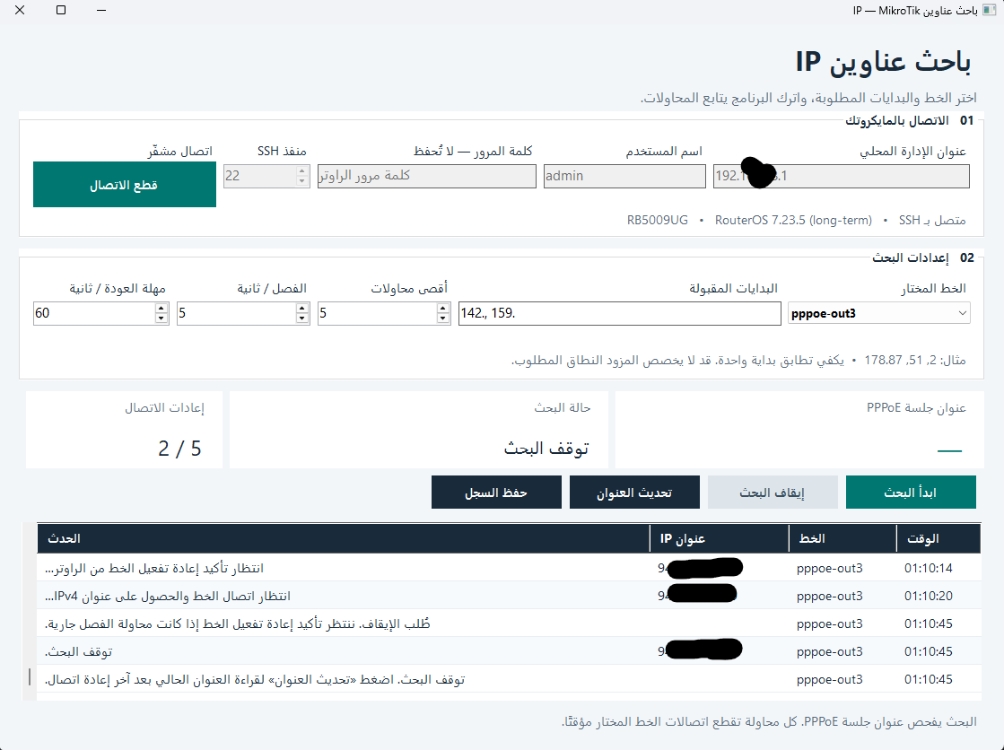Click the تحديث العنوان refresh address button
The width and height of the screenshot is (1004, 750).
(x=634, y=492)
